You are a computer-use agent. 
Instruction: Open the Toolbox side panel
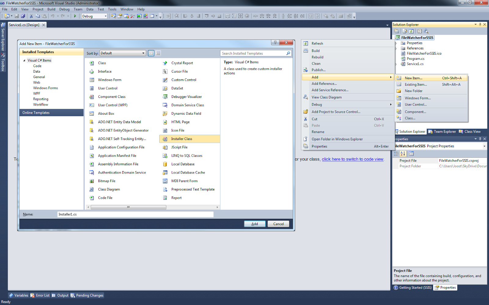(3, 63)
